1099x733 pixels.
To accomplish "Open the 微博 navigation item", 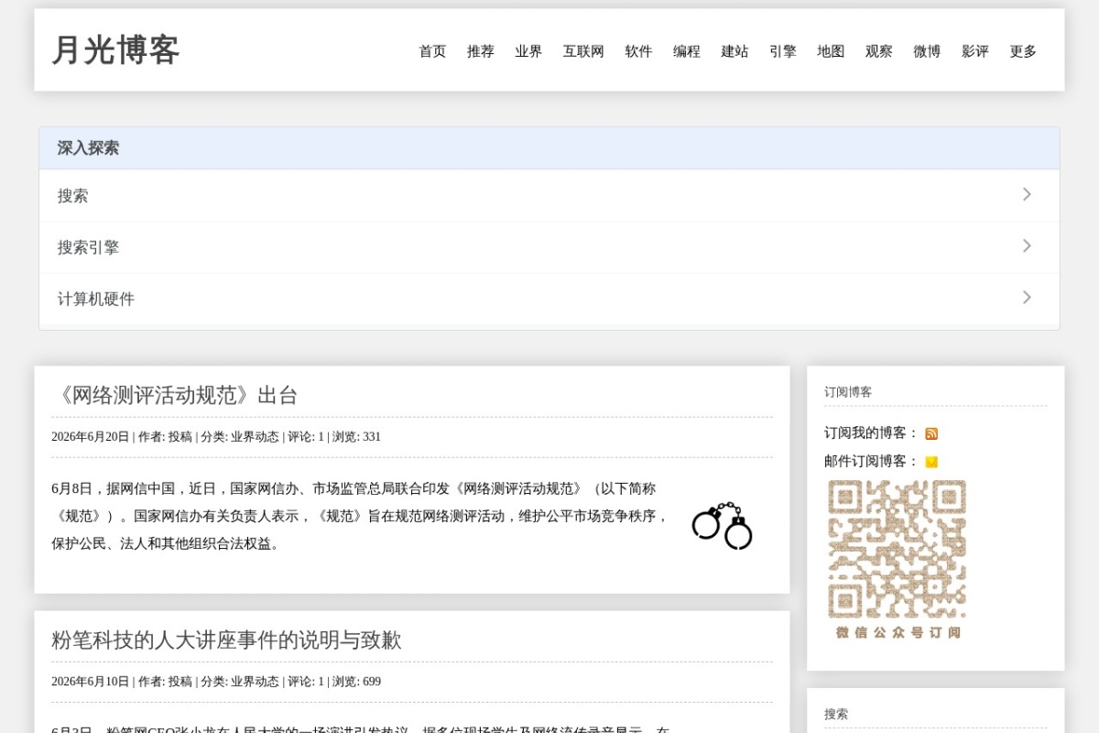I will 927,51.
